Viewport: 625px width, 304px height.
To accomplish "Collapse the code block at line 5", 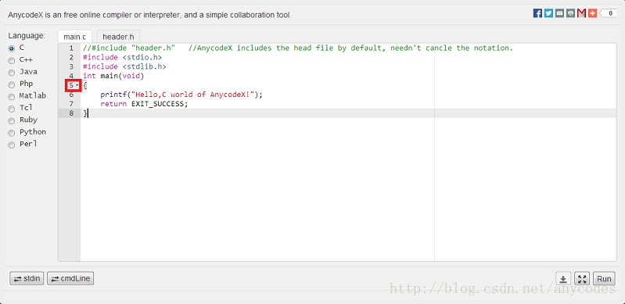I will 77,85.
